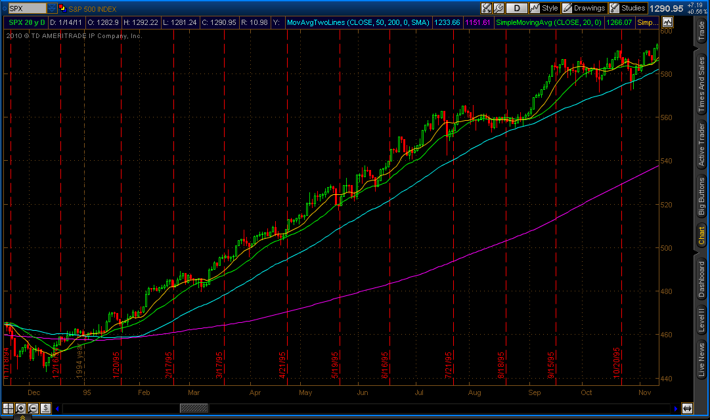
Task: Click the 8/18/95 expiration marker
Action: 501,366
